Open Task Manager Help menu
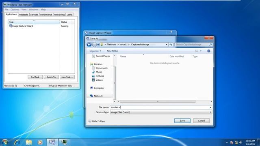This screenshot has width=260, height=146. (43, 10)
